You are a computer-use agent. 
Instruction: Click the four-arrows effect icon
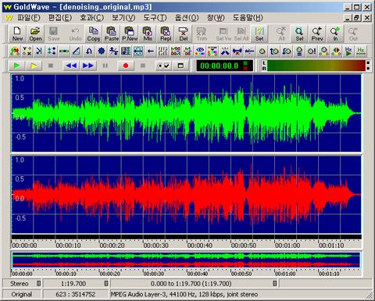pyautogui.click(x=52, y=51)
